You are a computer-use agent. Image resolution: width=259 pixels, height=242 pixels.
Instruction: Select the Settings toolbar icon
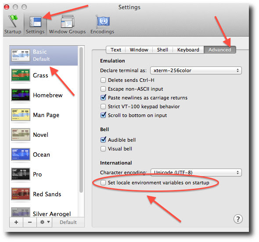35,25
